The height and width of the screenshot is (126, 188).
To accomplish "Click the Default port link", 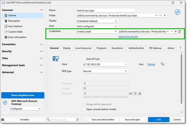I will point(151,64).
